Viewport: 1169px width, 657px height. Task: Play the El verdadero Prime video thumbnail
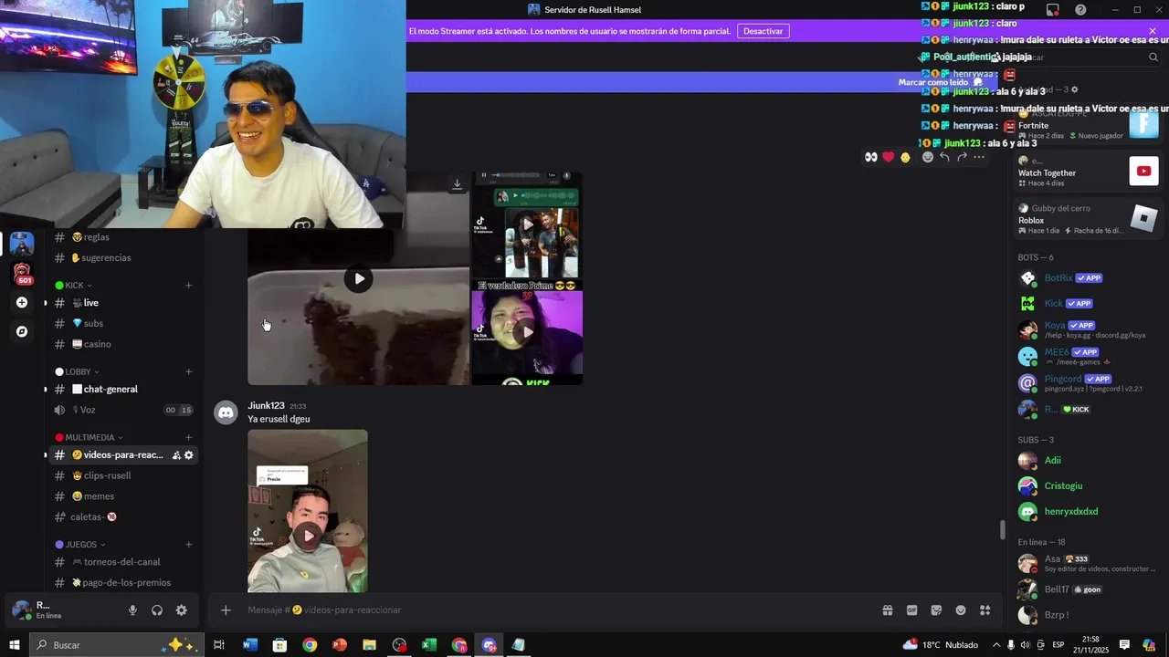[527, 332]
